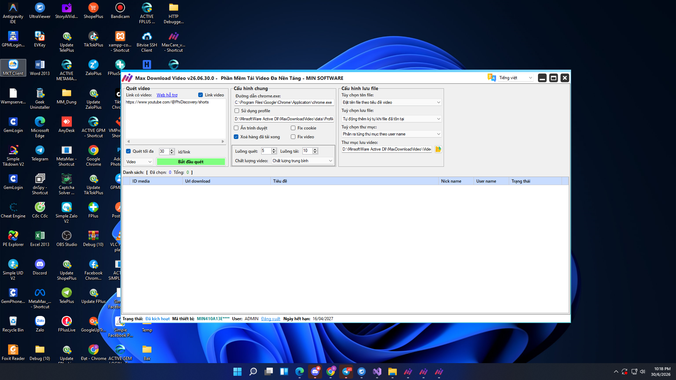Enable the Ẩn trình duyệt checkbox

click(236, 128)
